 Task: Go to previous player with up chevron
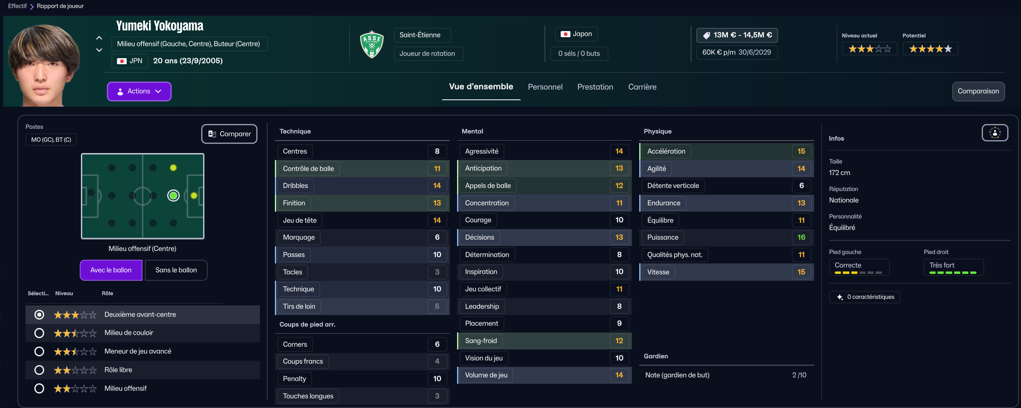point(99,38)
